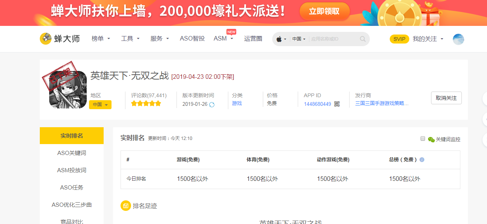Screen dimensions: 487x224
Task: Open the 中国 region dropdown under 地区
Action: coord(100,105)
